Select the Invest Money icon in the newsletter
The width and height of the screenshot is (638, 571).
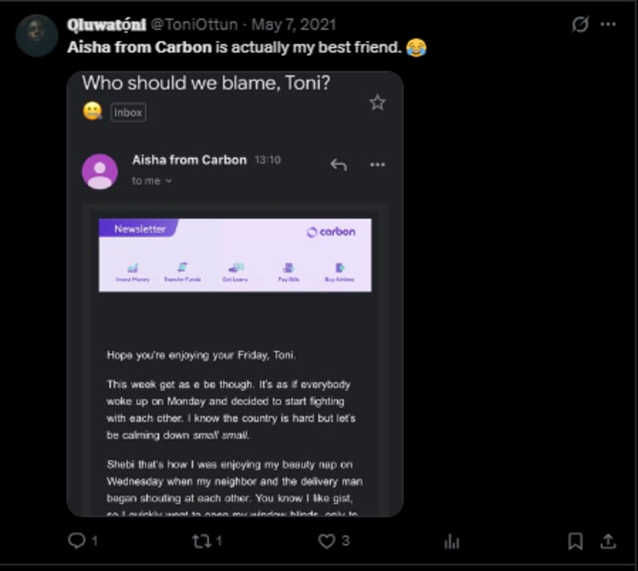pos(134,270)
